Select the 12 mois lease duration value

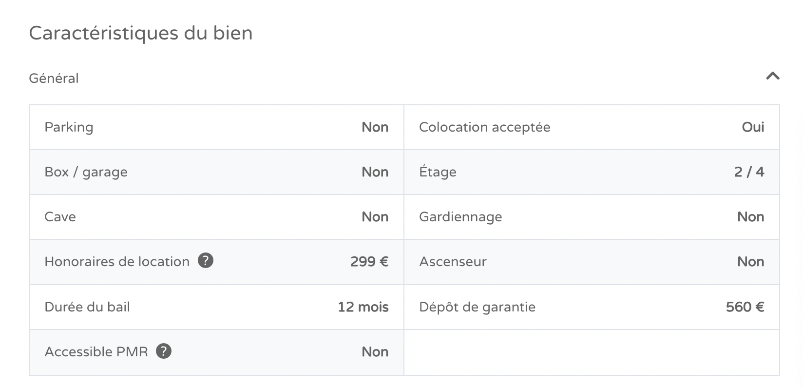(363, 307)
